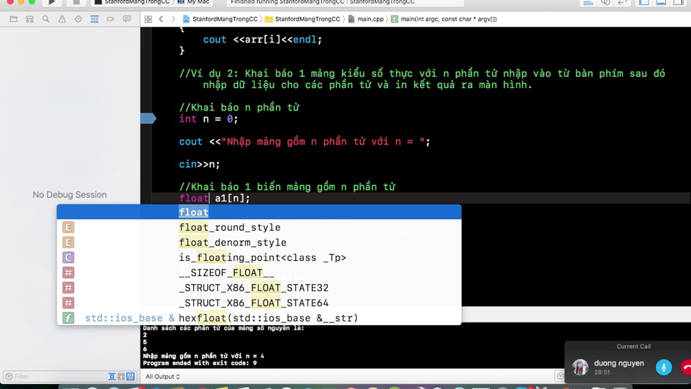The width and height of the screenshot is (691, 389).
Task: Open the main.cpp breadcrumb
Action: tap(366, 19)
